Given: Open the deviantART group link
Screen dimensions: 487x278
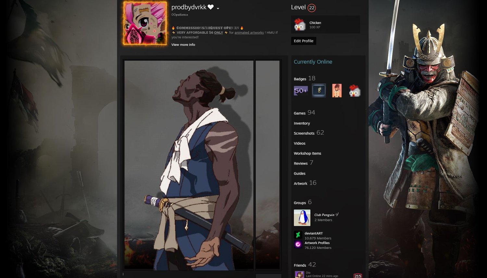Looking at the screenshot, I should [314, 233].
